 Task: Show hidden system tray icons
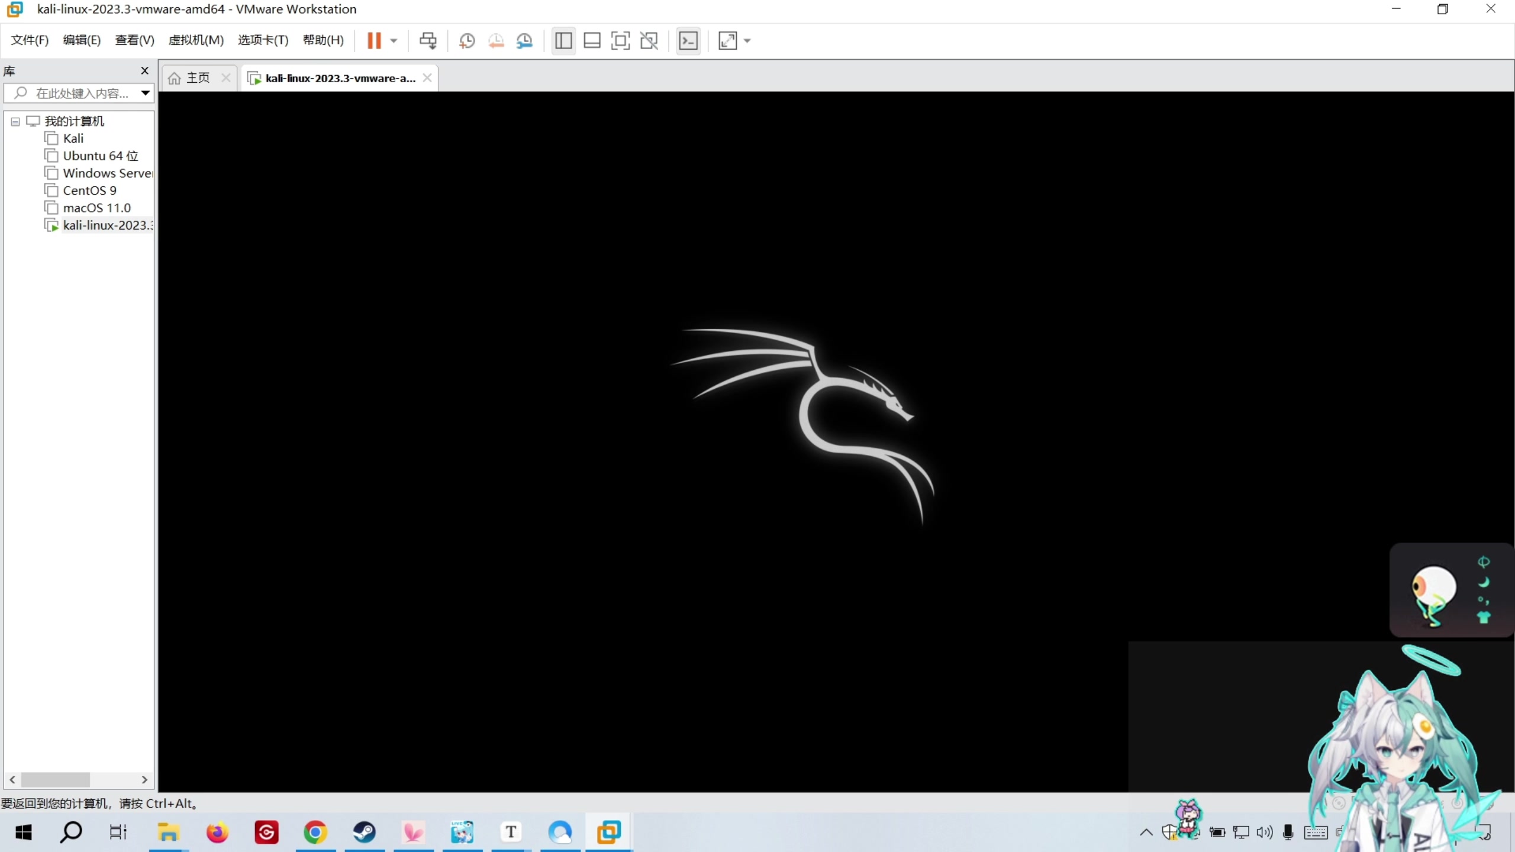[1146, 832]
